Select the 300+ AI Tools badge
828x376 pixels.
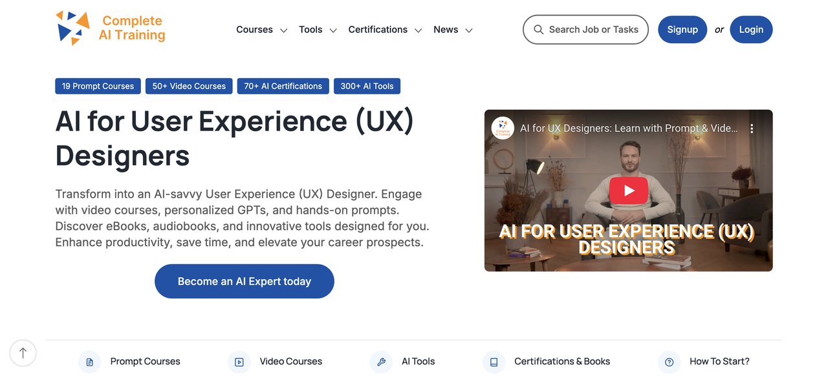click(x=367, y=86)
